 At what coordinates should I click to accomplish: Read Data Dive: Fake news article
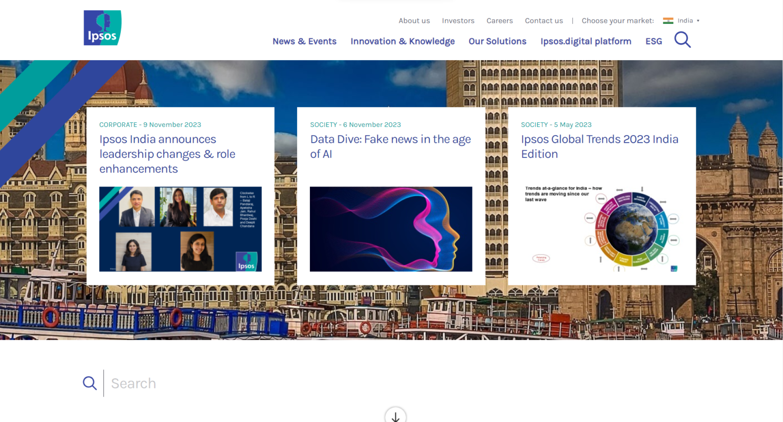click(390, 146)
